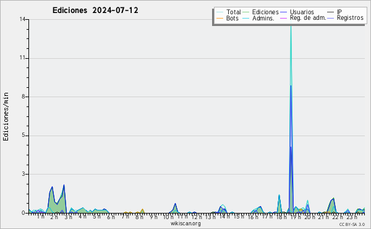Click the y-axis value 0
Image resolution: width=371 pixels, height=229 pixels.
[23, 213]
